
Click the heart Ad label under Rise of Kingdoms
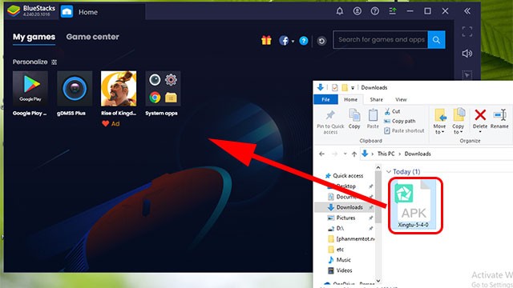tap(111, 124)
